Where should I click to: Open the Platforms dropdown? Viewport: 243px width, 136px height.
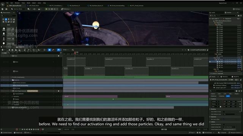click(66, 9)
